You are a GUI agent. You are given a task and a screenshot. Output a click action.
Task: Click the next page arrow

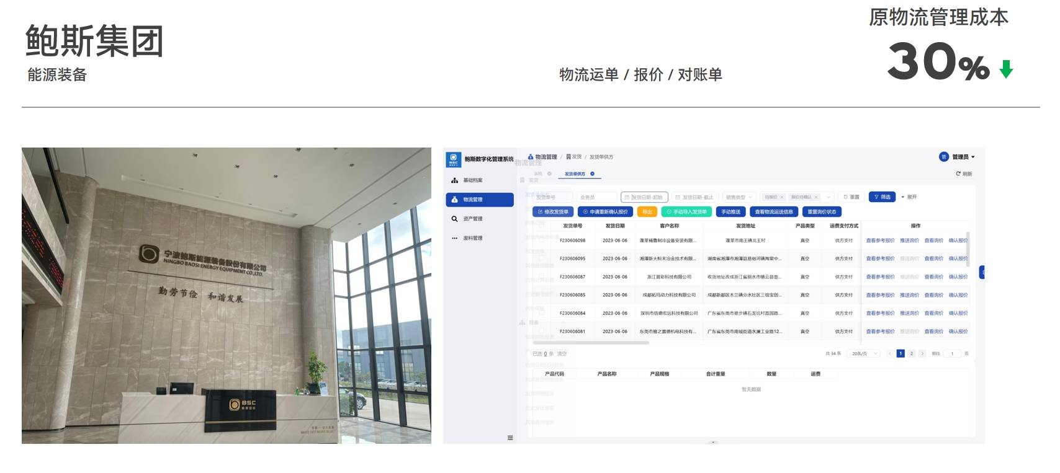click(922, 354)
